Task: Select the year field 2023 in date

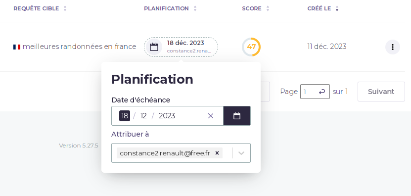Action: (x=167, y=116)
